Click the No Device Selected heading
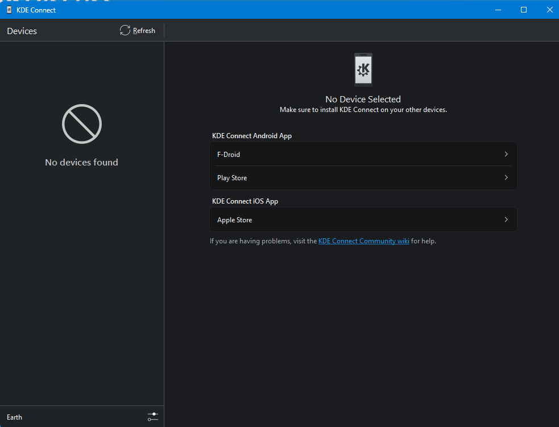559x427 pixels. (363, 99)
